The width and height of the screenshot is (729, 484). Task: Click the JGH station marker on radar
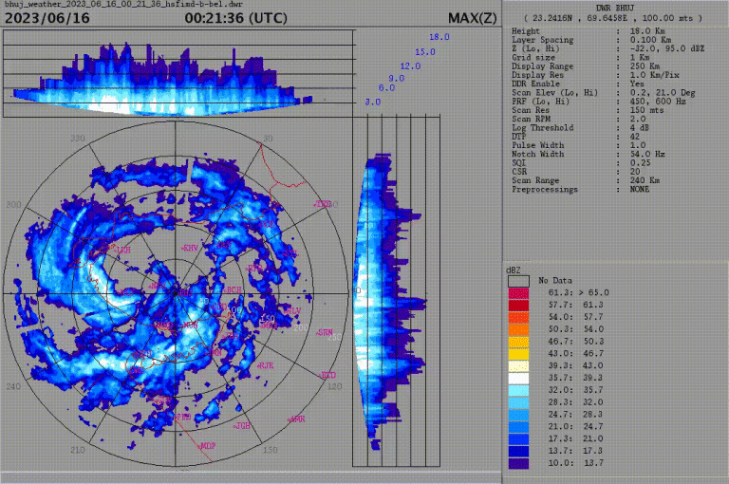242,425
